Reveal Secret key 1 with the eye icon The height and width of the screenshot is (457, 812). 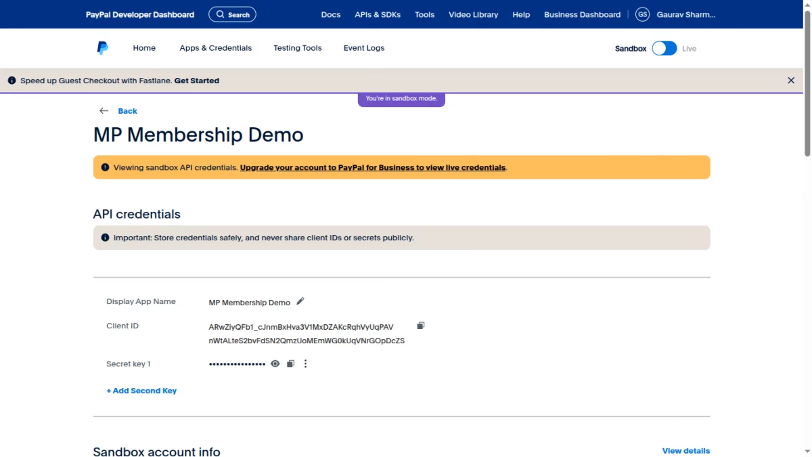pyautogui.click(x=275, y=364)
